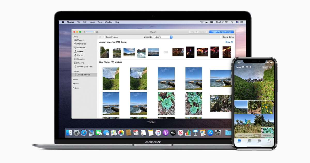310x163 pixels.
Task: Click Spotlight search icon in menu bar
Action: pyautogui.click(x=233, y=22)
